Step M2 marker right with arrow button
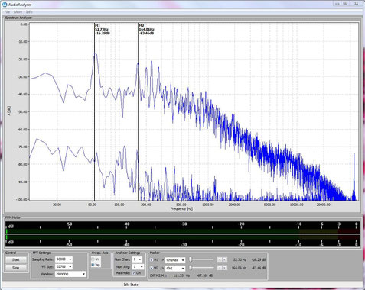Viewport: 365px width, 290px height. point(224,268)
